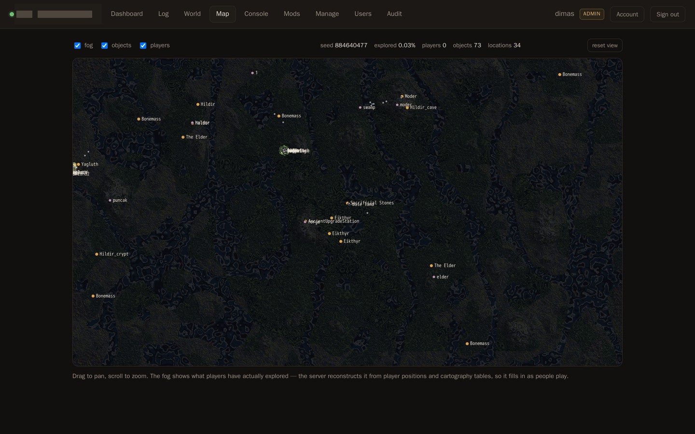The height and width of the screenshot is (434, 695).
Task: Click the green server status dot
Action: point(12,14)
